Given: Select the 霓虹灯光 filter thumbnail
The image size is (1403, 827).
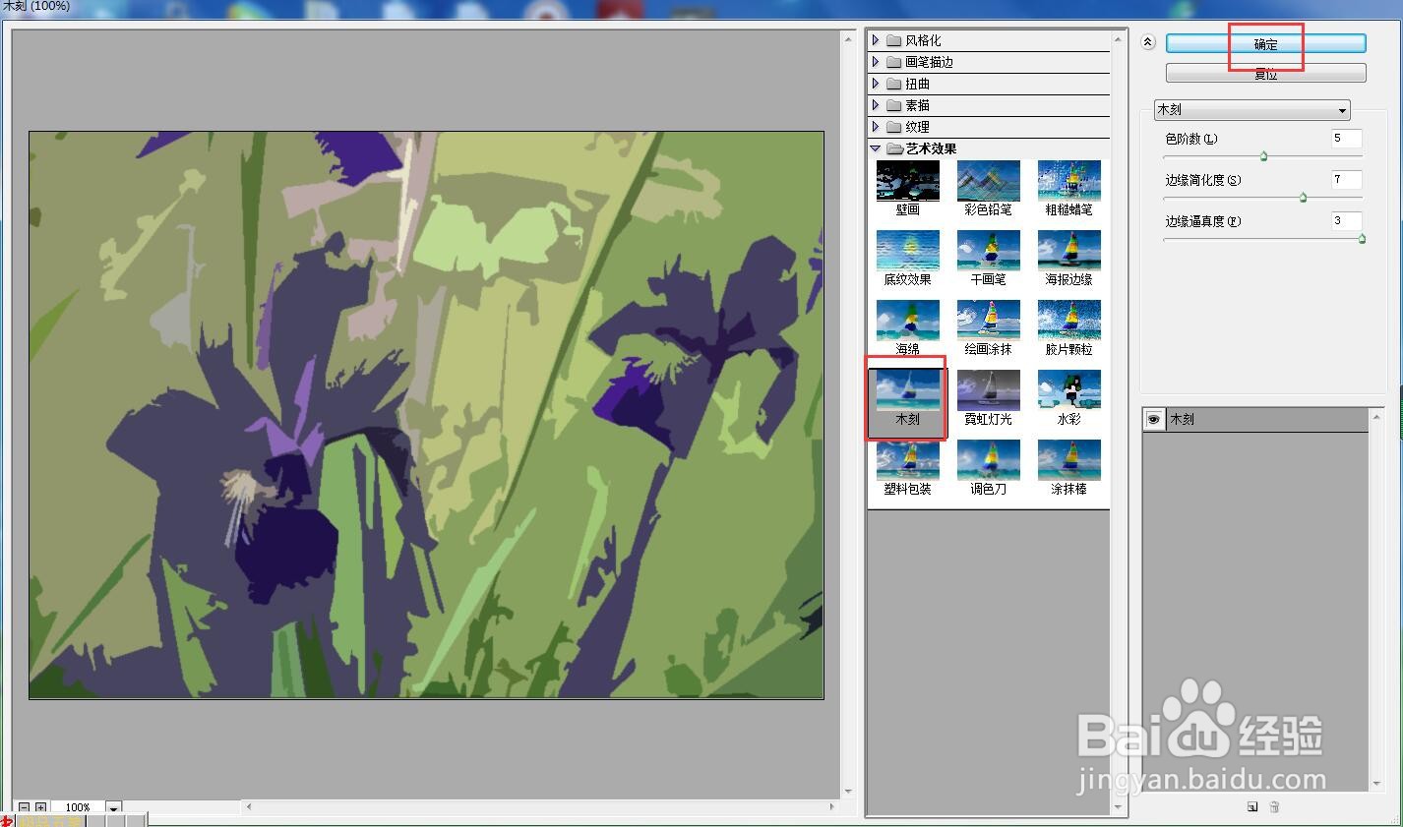Looking at the screenshot, I should tap(988, 390).
